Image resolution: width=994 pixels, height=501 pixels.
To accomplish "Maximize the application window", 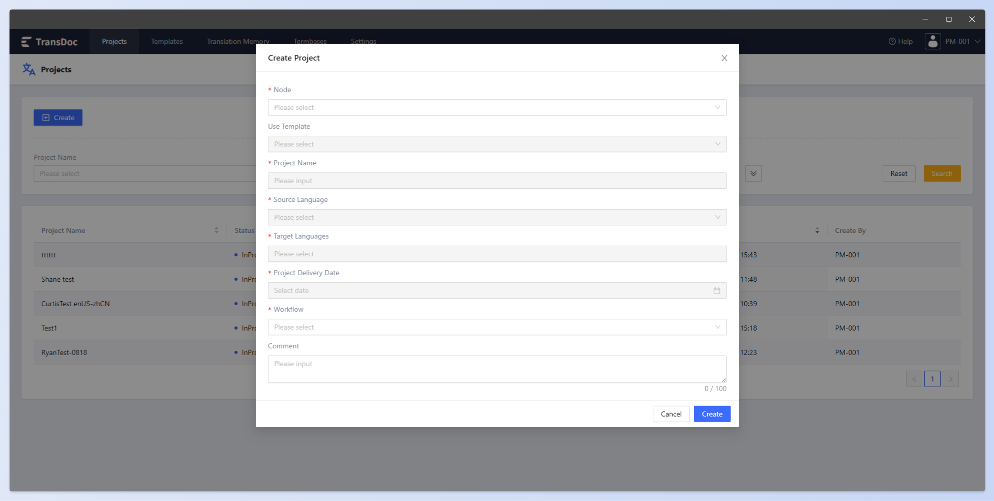I will 949,19.
